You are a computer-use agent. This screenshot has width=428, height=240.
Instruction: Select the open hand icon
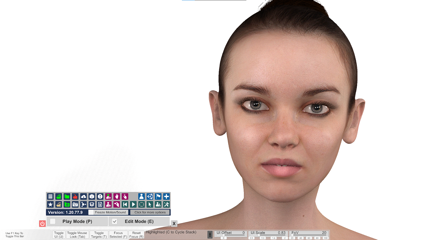(117, 197)
